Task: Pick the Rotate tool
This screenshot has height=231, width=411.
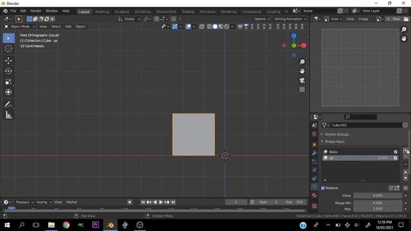Action: pos(8,71)
